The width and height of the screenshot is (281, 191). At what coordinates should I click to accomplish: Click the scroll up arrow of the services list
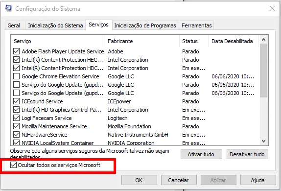[x=263, y=40]
